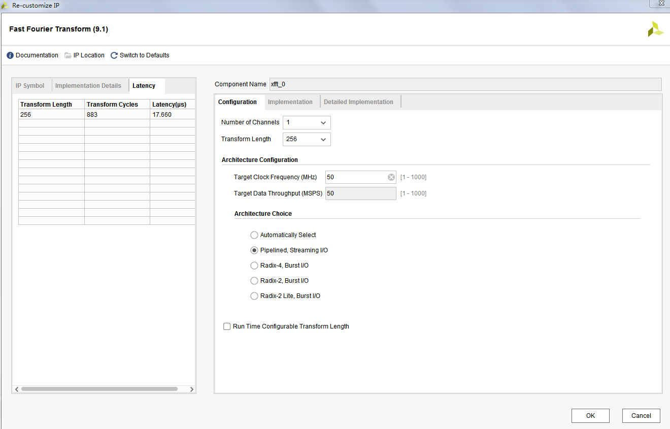Select Pipelined, Streaming I/O radio button
The height and width of the screenshot is (429, 670).
(x=254, y=250)
